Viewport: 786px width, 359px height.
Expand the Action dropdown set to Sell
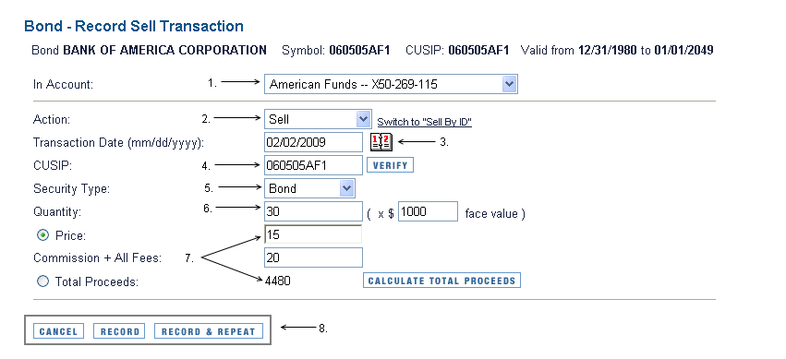click(318, 119)
